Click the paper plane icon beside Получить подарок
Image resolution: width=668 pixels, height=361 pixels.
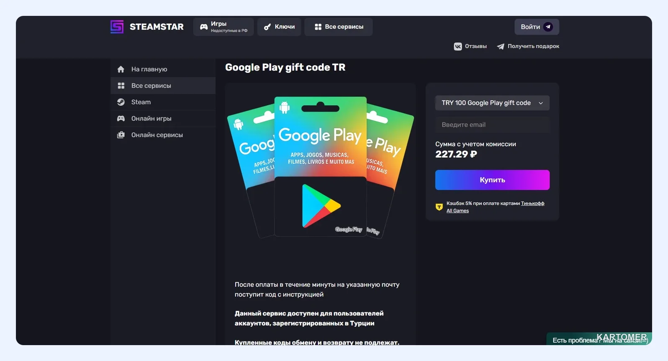pyautogui.click(x=501, y=46)
